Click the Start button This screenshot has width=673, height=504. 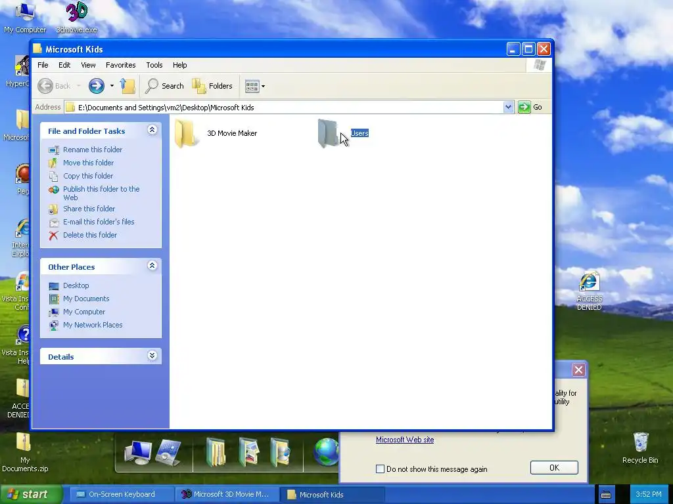click(31, 494)
